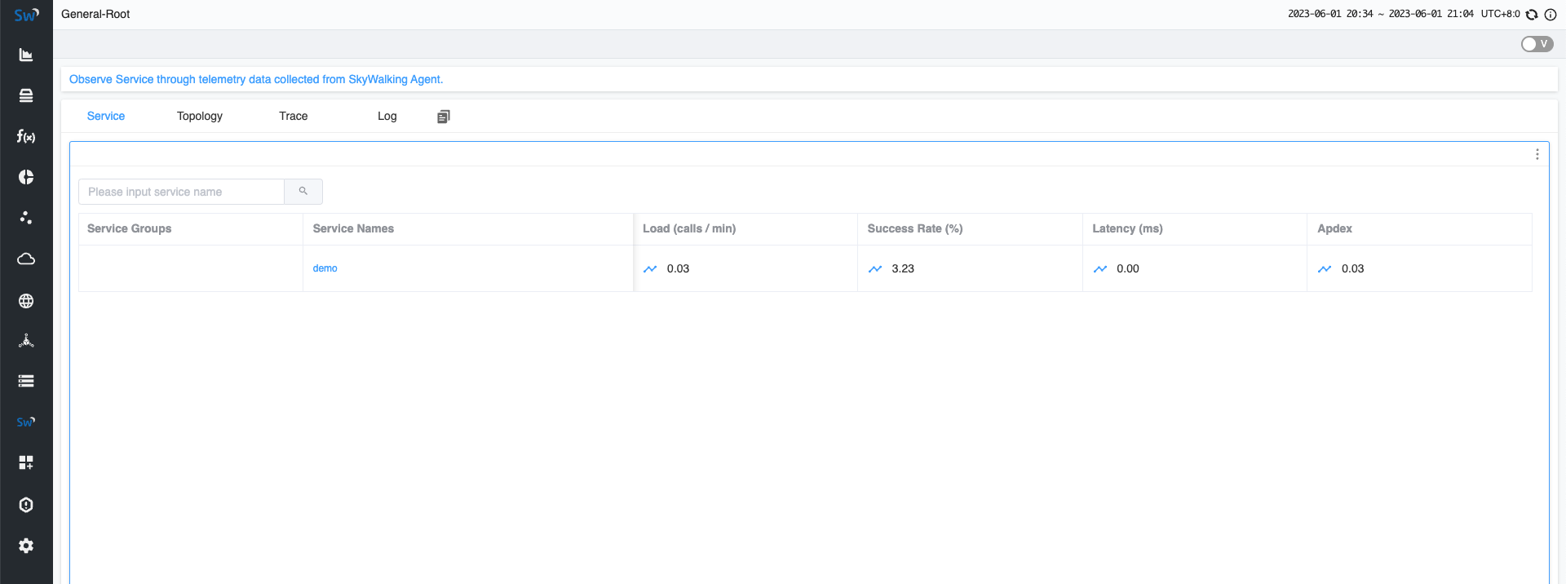The height and width of the screenshot is (584, 1566).
Task: Switch to the Topology tab
Action: [200, 116]
